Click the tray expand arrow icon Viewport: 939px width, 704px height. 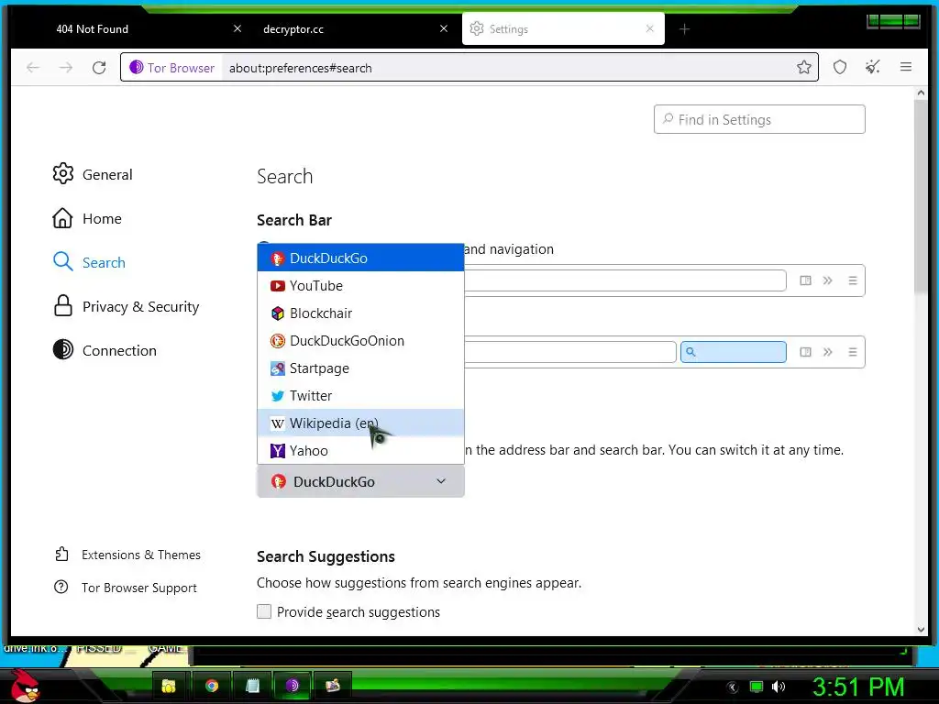733,687
